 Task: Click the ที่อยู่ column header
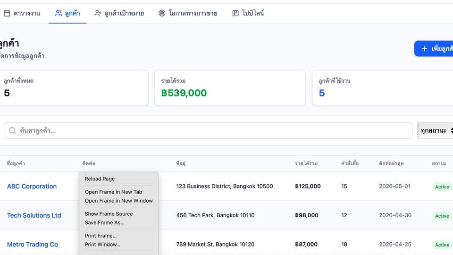click(181, 163)
